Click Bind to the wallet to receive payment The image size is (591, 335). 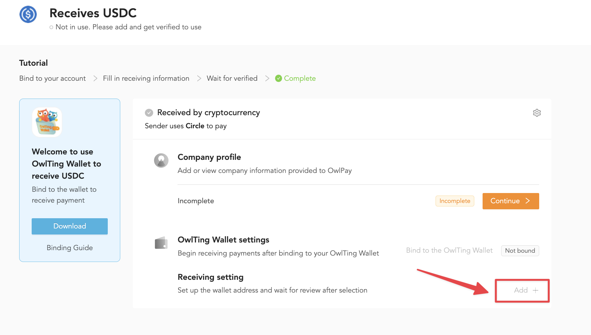coord(64,195)
